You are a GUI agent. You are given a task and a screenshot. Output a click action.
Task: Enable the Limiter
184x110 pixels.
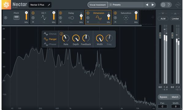pyautogui.click(x=175, y=19)
